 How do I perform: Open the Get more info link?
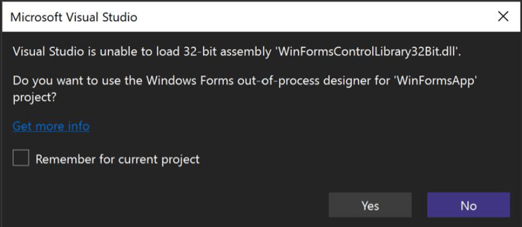pos(51,126)
